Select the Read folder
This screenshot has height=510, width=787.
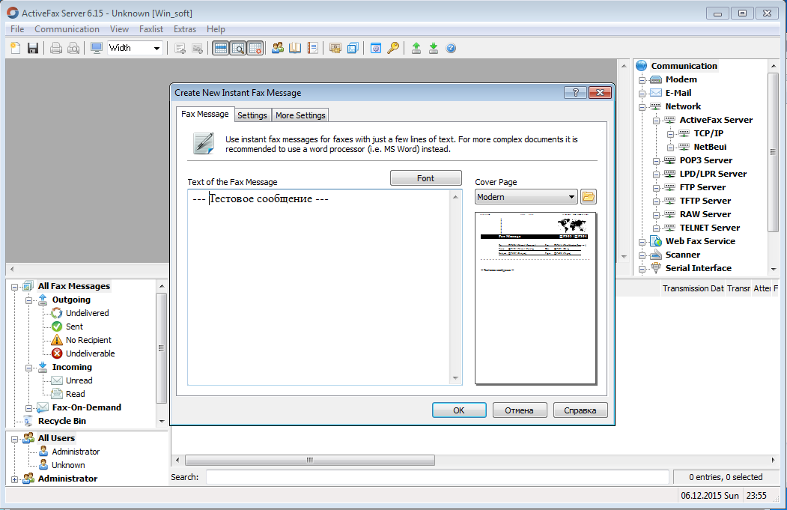coord(76,394)
